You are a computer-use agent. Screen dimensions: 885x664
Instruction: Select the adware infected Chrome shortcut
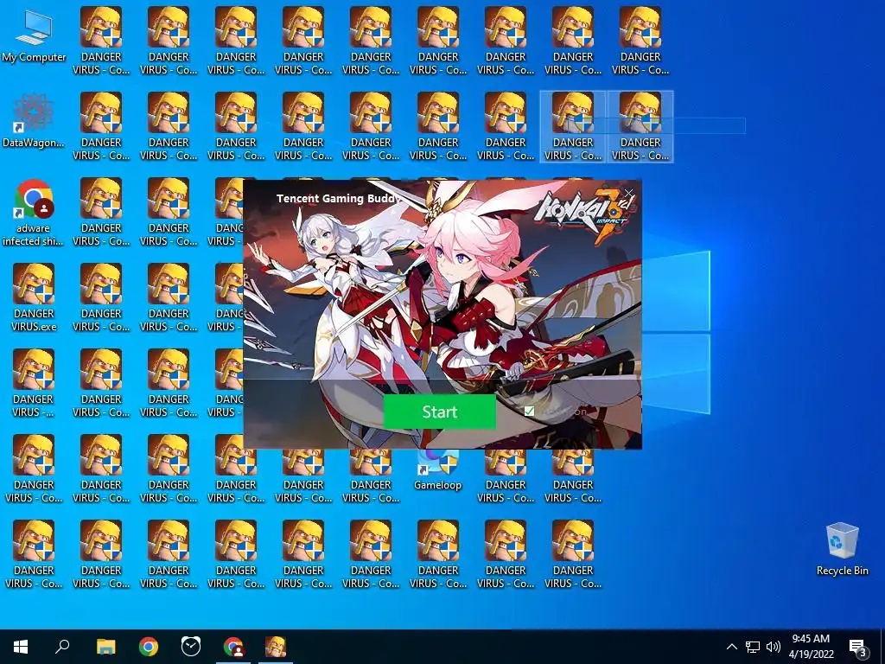point(34,213)
